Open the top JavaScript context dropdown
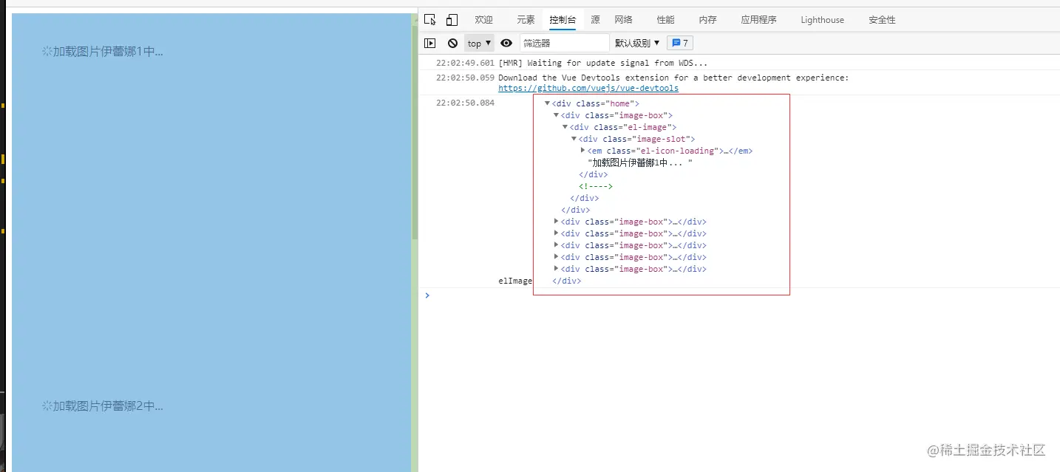 (x=479, y=43)
